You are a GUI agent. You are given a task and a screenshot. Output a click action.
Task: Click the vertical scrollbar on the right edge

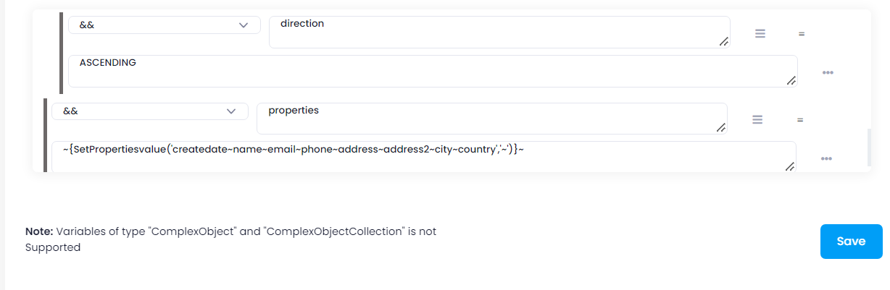pyautogui.click(x=868, y=148)
